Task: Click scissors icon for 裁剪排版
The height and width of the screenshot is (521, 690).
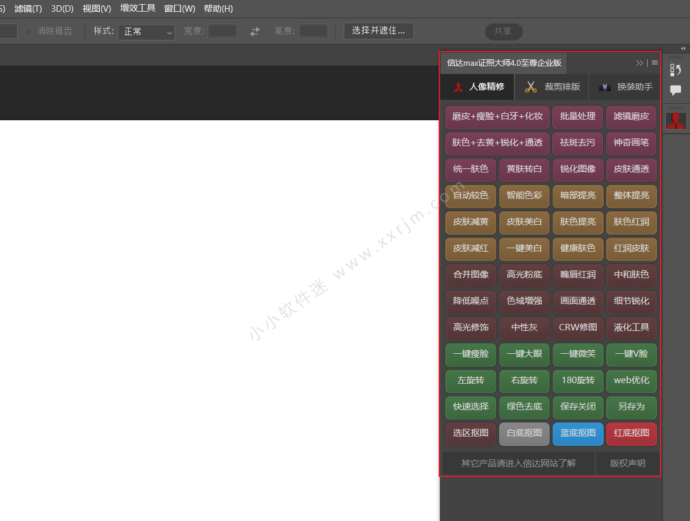Action: click(531, 87)
